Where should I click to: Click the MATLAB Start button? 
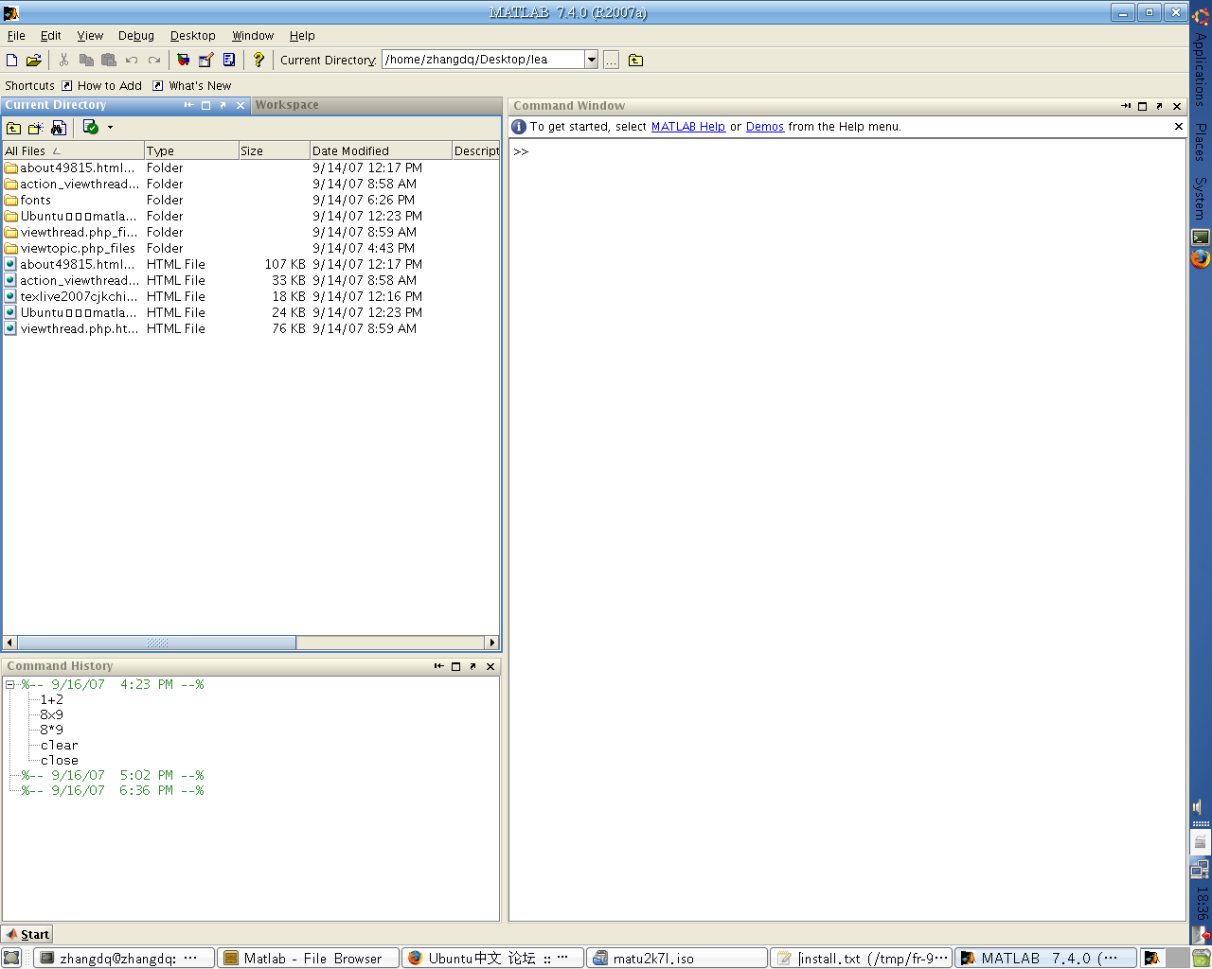(27, 934)
